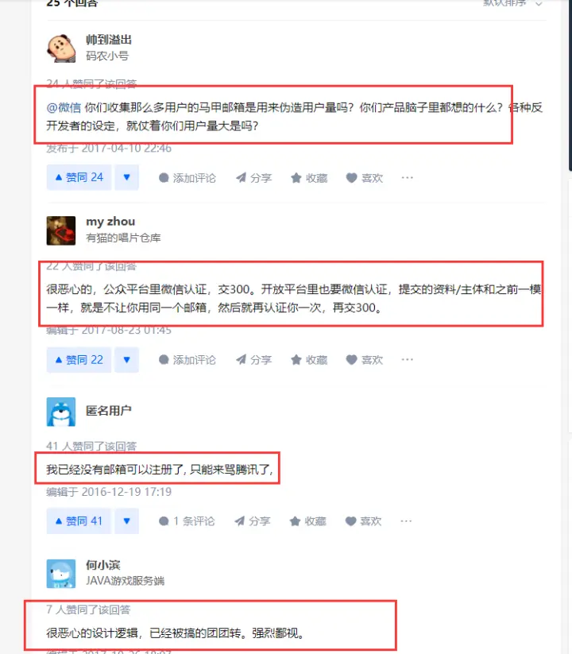Add a comment on 帅到溢出's answer
The height and width of the screenshot is (654, 572).
coord(187,178)
